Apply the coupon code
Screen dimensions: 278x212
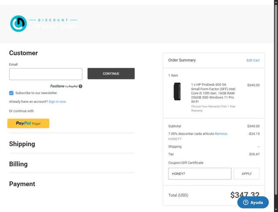246,174
